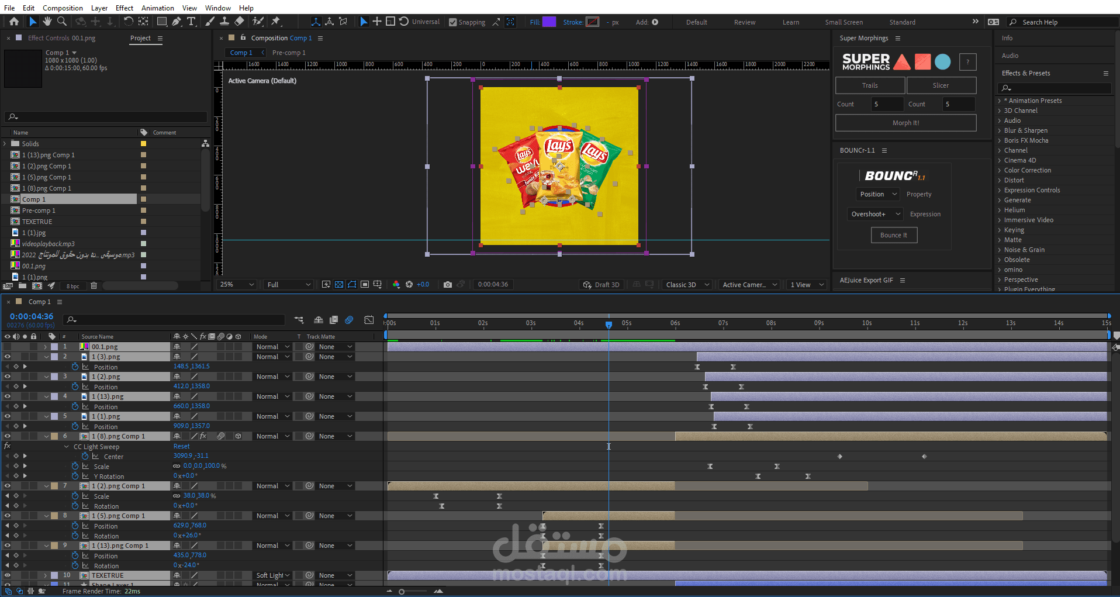The height and width of the screenshot is (597, 1120).
Task: Open the Stroke color swatch
Action: click(592, 22)
